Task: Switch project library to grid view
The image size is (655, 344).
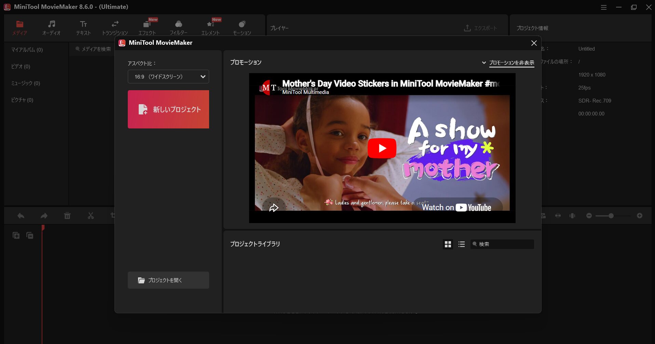Action: click(448, 244)
